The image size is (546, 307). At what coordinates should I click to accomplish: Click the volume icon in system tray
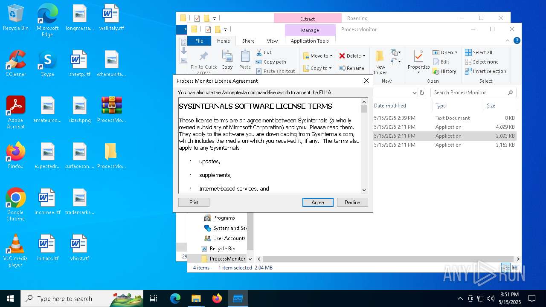pyautogui.click(x=491, y=298)
